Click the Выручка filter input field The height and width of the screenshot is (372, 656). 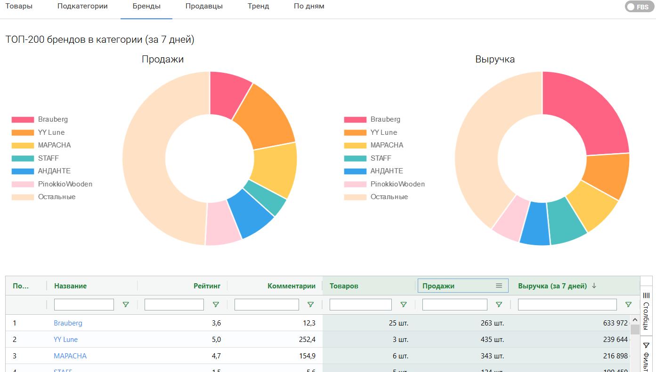tap(567, 304)
